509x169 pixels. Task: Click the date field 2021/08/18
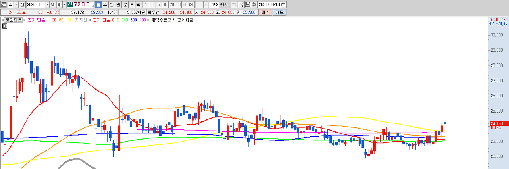point(269,4)
